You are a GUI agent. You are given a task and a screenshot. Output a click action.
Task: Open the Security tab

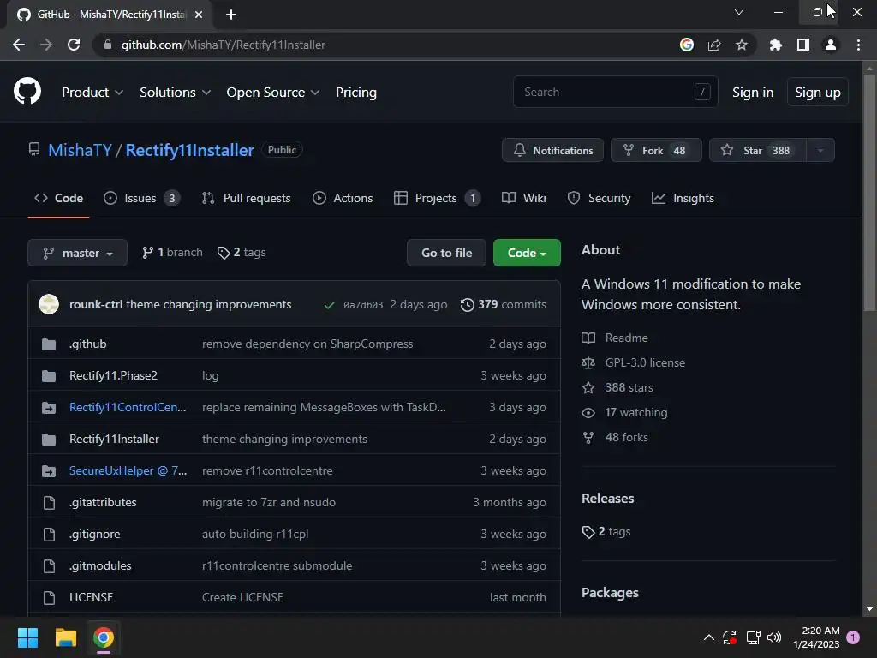coord(599,198)
